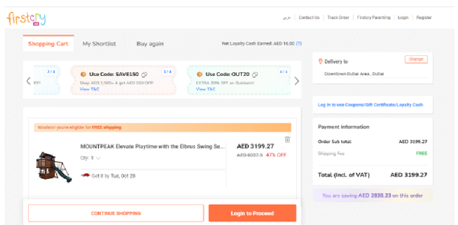The height and width of the screenshot is (225, 458).
Task: Click the 'You are saving AED 2838.23' banner
Action: pos(373,195)
